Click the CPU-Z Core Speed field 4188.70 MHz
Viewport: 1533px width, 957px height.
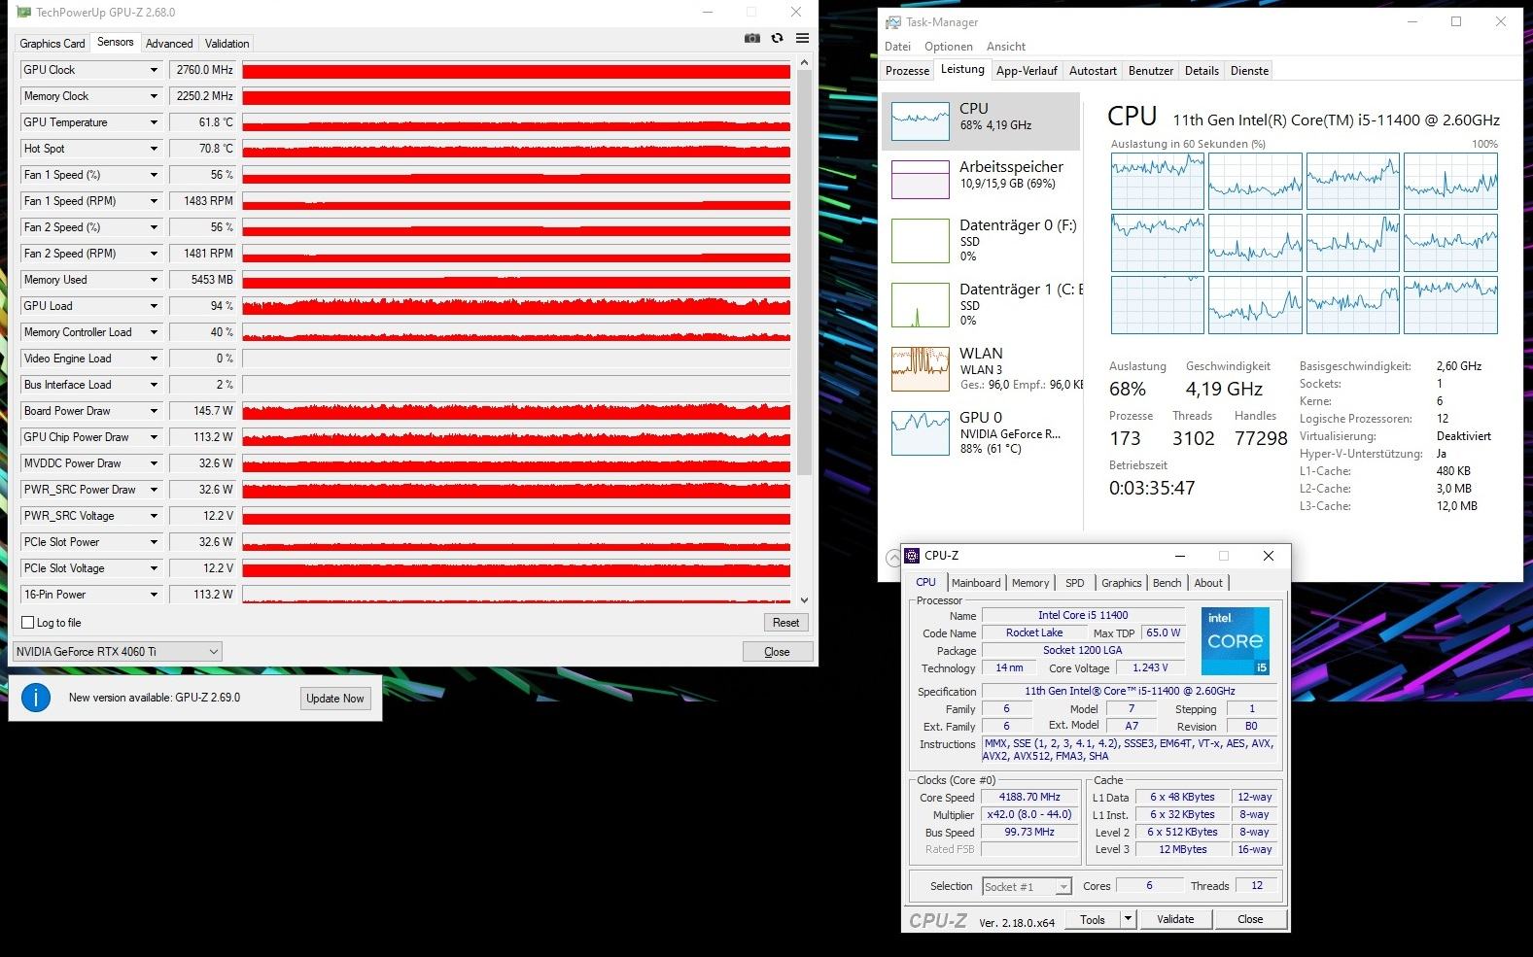pos(1030,798)
